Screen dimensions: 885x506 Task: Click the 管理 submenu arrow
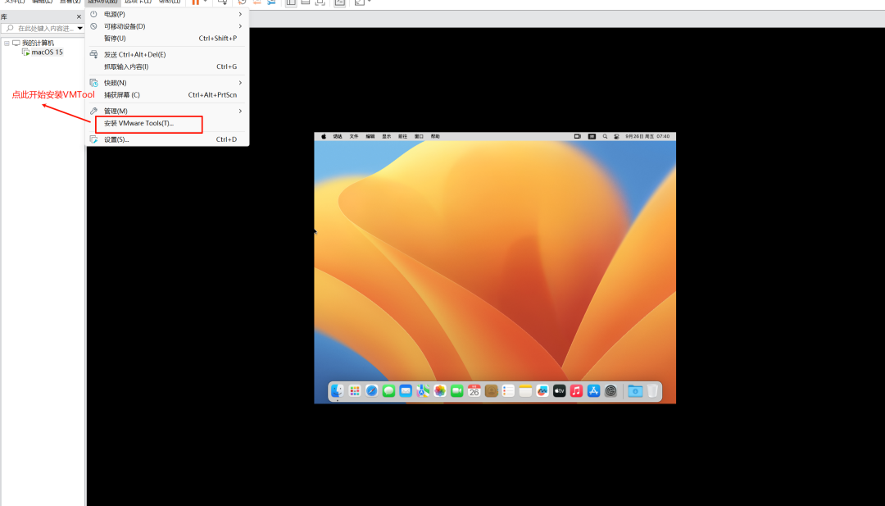[x=240, y=112]
